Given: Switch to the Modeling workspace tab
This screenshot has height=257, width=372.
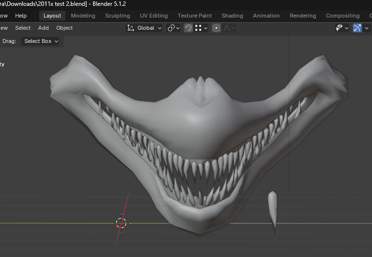Looking at the screenshot, I should click(83, 16).
